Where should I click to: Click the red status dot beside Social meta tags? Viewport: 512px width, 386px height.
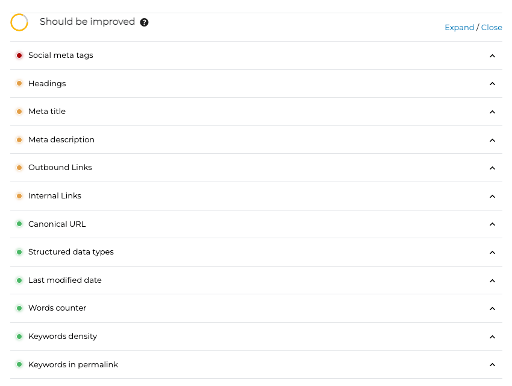pyautogui.click(x=19, y=55)
